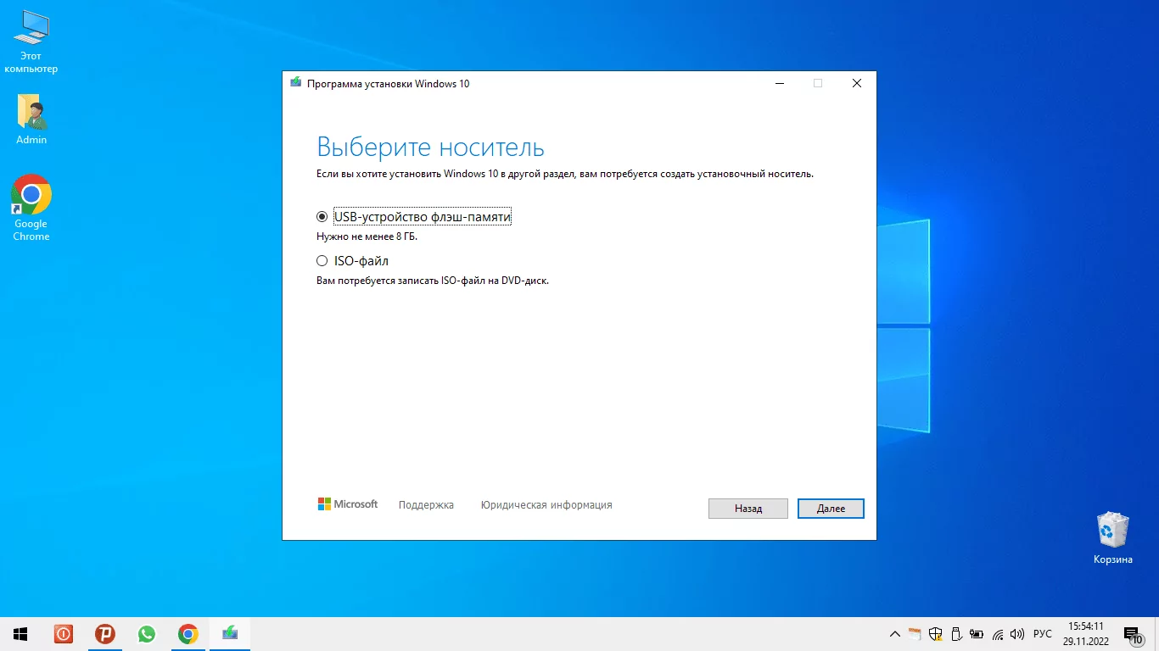
Task: Click the Windows Security shield tray icon
Action: pyautogui.click(x=936, y=634)
